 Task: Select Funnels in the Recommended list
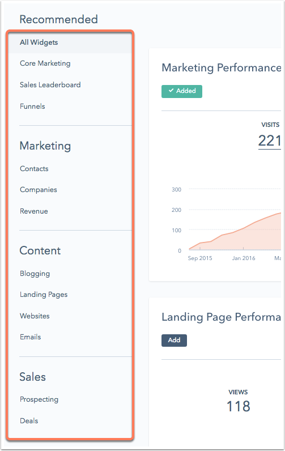tap(32, 107)
